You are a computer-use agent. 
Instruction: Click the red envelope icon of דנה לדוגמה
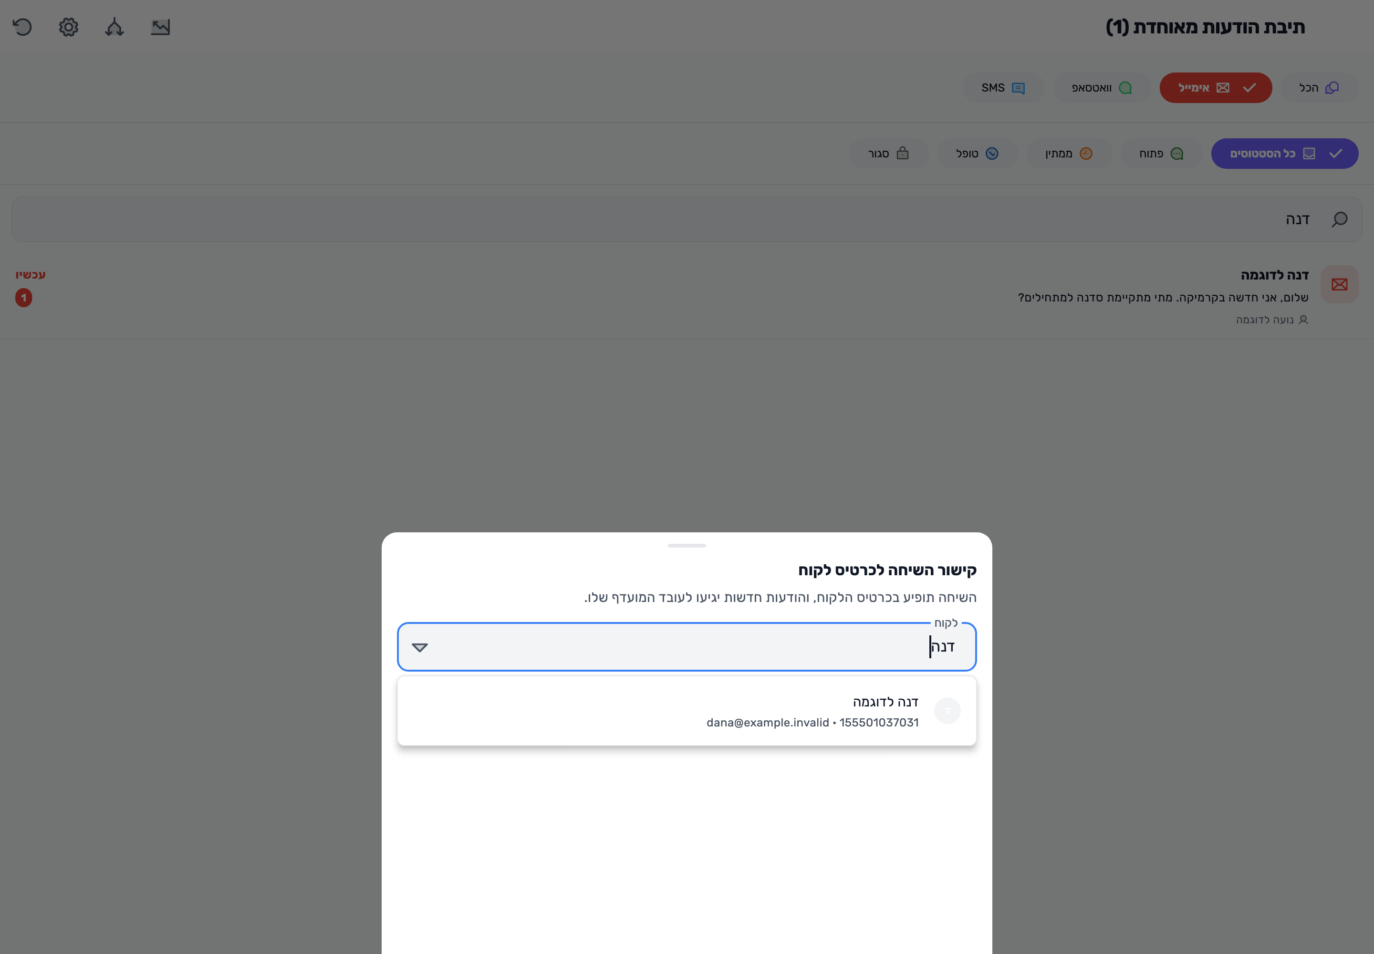1339,284
